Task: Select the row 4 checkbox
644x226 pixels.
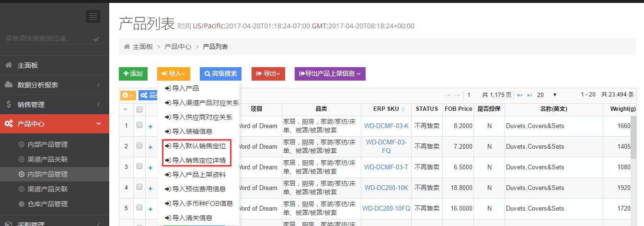Action: [139, 187]
